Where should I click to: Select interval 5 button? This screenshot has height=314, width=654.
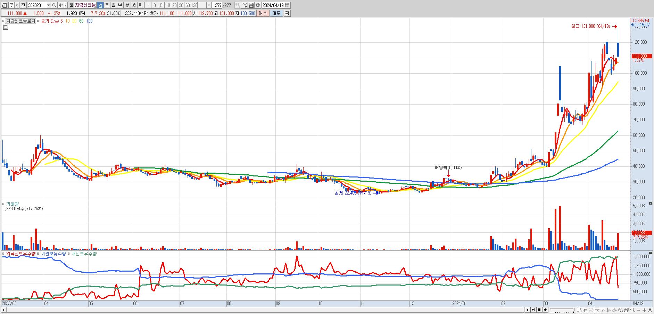click(161, 5)
